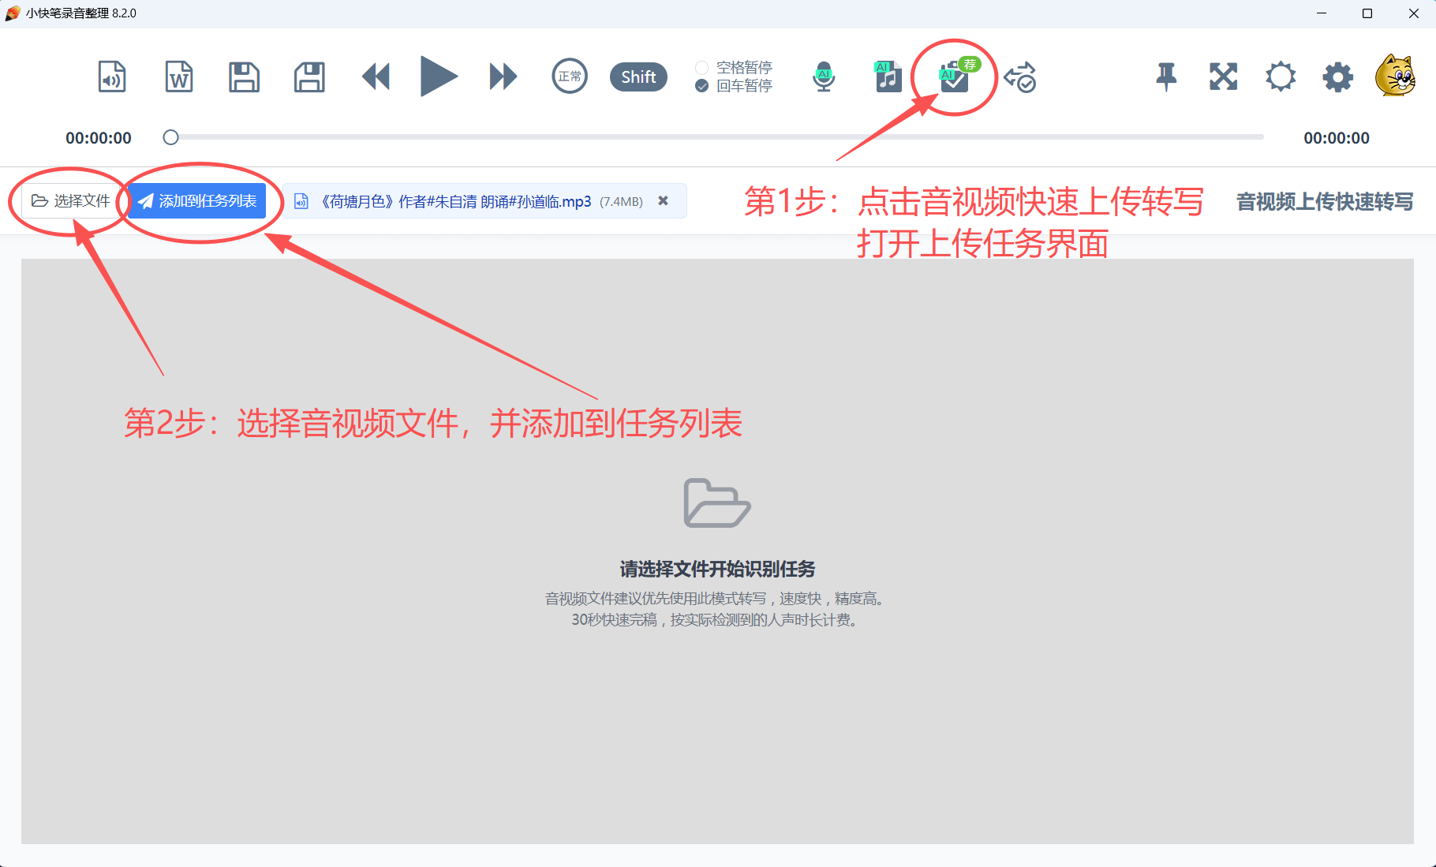Viewport: 1436px width, 867px height.
Task: Open AI upload quick transcription task icon
Action: point(954,77)
